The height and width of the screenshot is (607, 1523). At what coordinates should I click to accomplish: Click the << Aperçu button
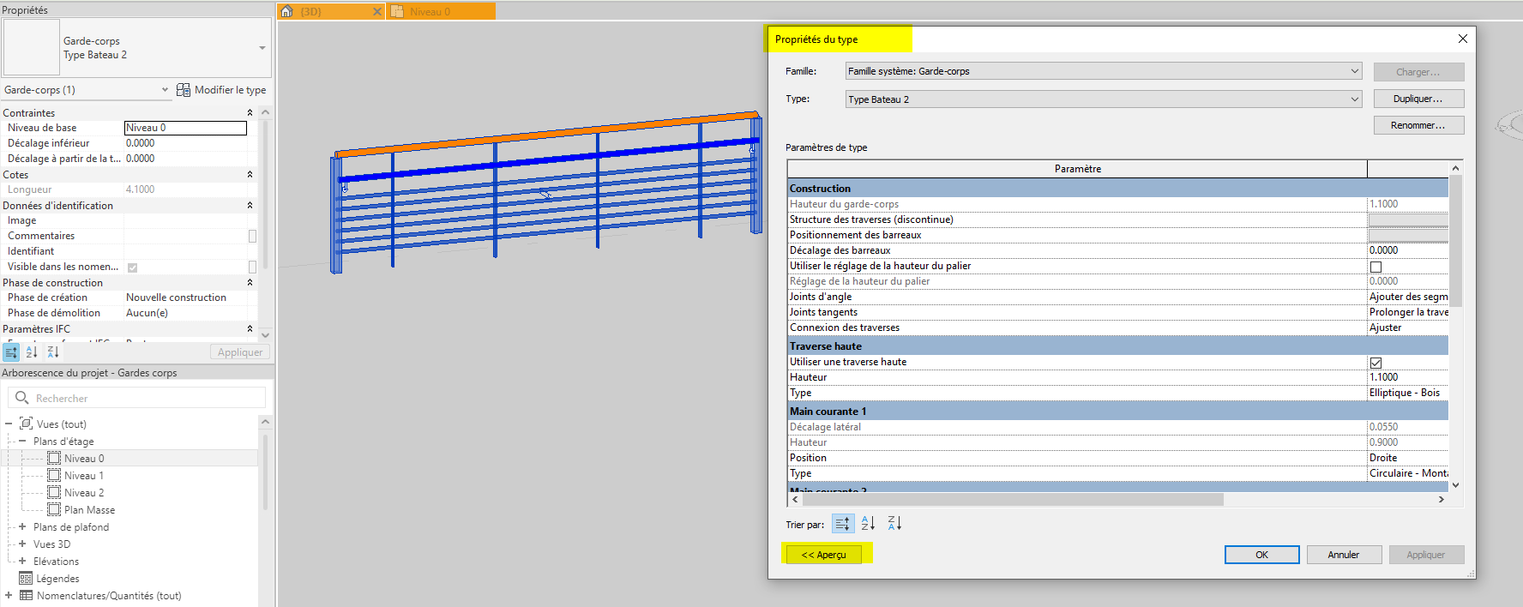click(x=823, y=555)
